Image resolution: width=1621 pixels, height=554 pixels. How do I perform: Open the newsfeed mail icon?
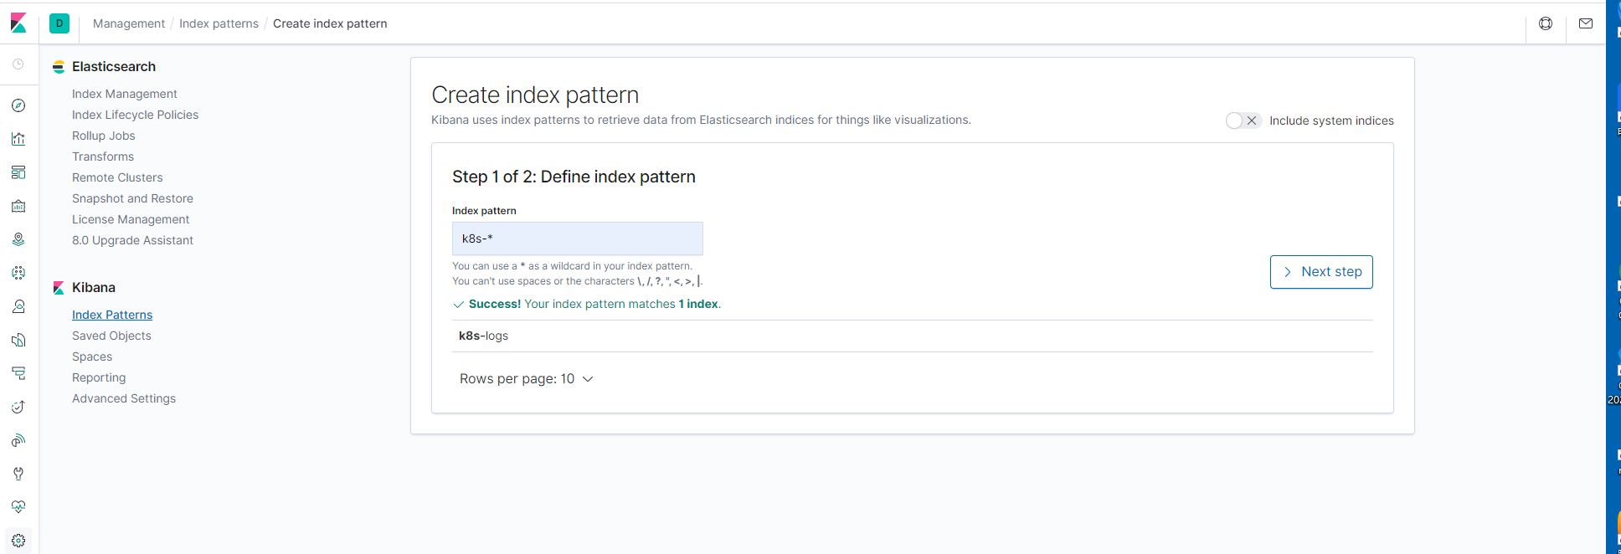click(x=1586, y=23)
